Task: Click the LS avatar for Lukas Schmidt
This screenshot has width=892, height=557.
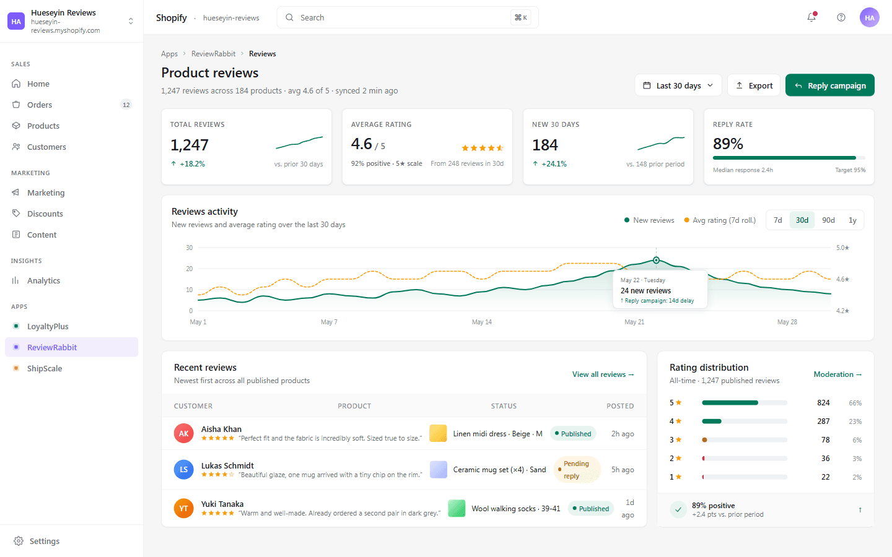Action: (184, 470)
